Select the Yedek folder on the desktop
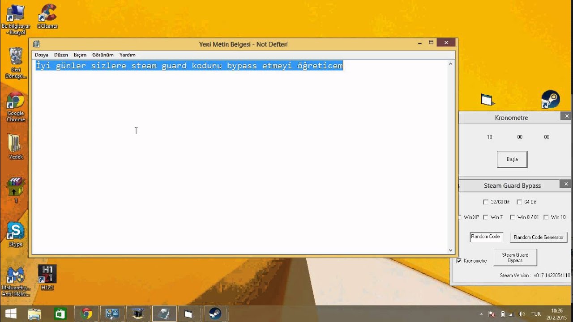Viewport: 573px width, 322px height. (x=16, y=147)
